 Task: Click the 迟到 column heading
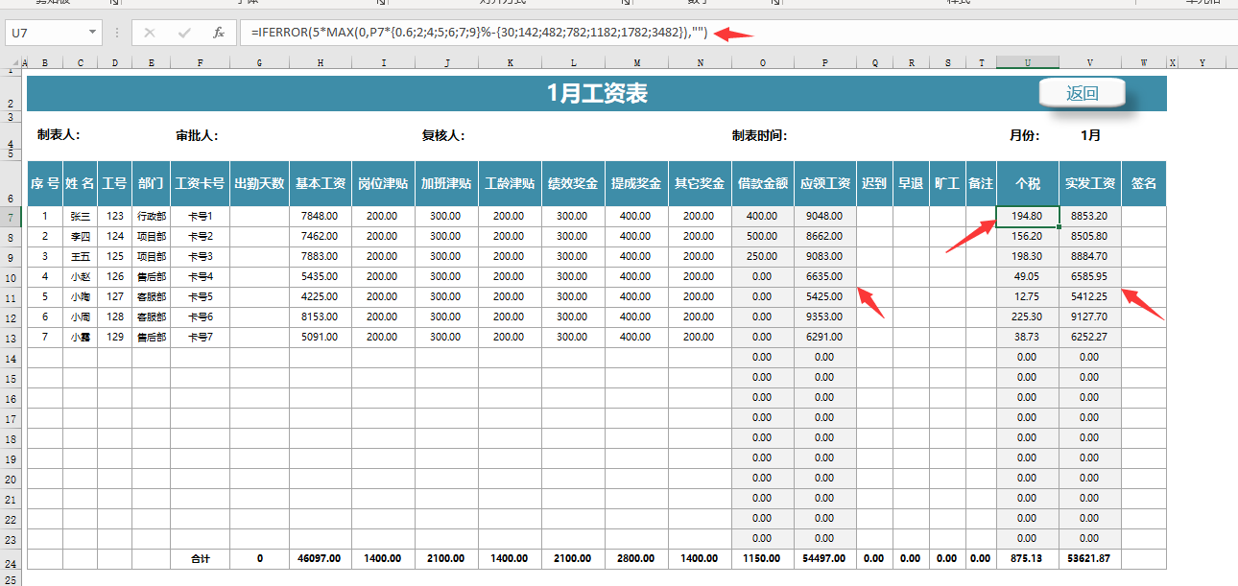pyautogui.click(x=875, y=183)
